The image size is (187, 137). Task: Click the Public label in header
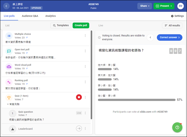click(x=93, y=8)
